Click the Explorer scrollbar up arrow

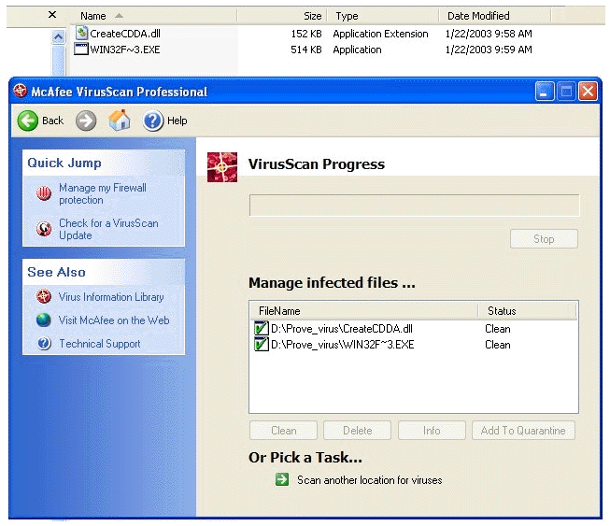[x=58, y=36]
